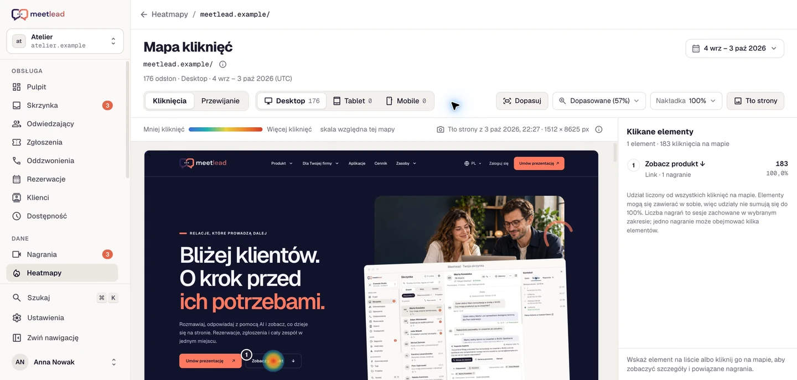Click the numbered 1 marker on the heatmap
The height and width of the screenshot is (380, 797).
247,355
